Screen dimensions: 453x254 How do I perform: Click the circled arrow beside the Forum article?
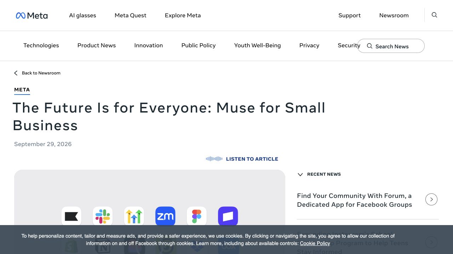coord(431,199)
